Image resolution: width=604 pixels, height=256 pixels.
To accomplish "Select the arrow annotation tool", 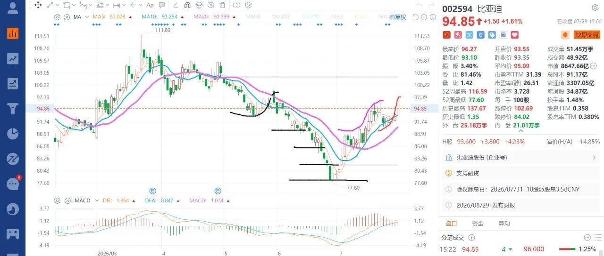I will click(133, 6).
